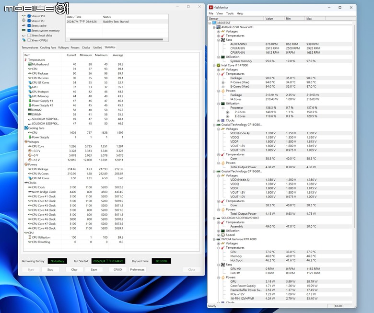Viewport: 374px width, 313px height.
Task: Click the Fans icon under ASRock Z790
Action: pyautogui.click(x=223, y=40)
